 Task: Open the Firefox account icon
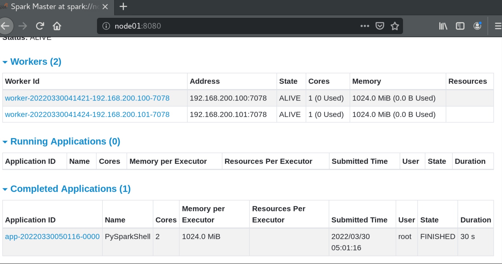(x=477, y=26)
